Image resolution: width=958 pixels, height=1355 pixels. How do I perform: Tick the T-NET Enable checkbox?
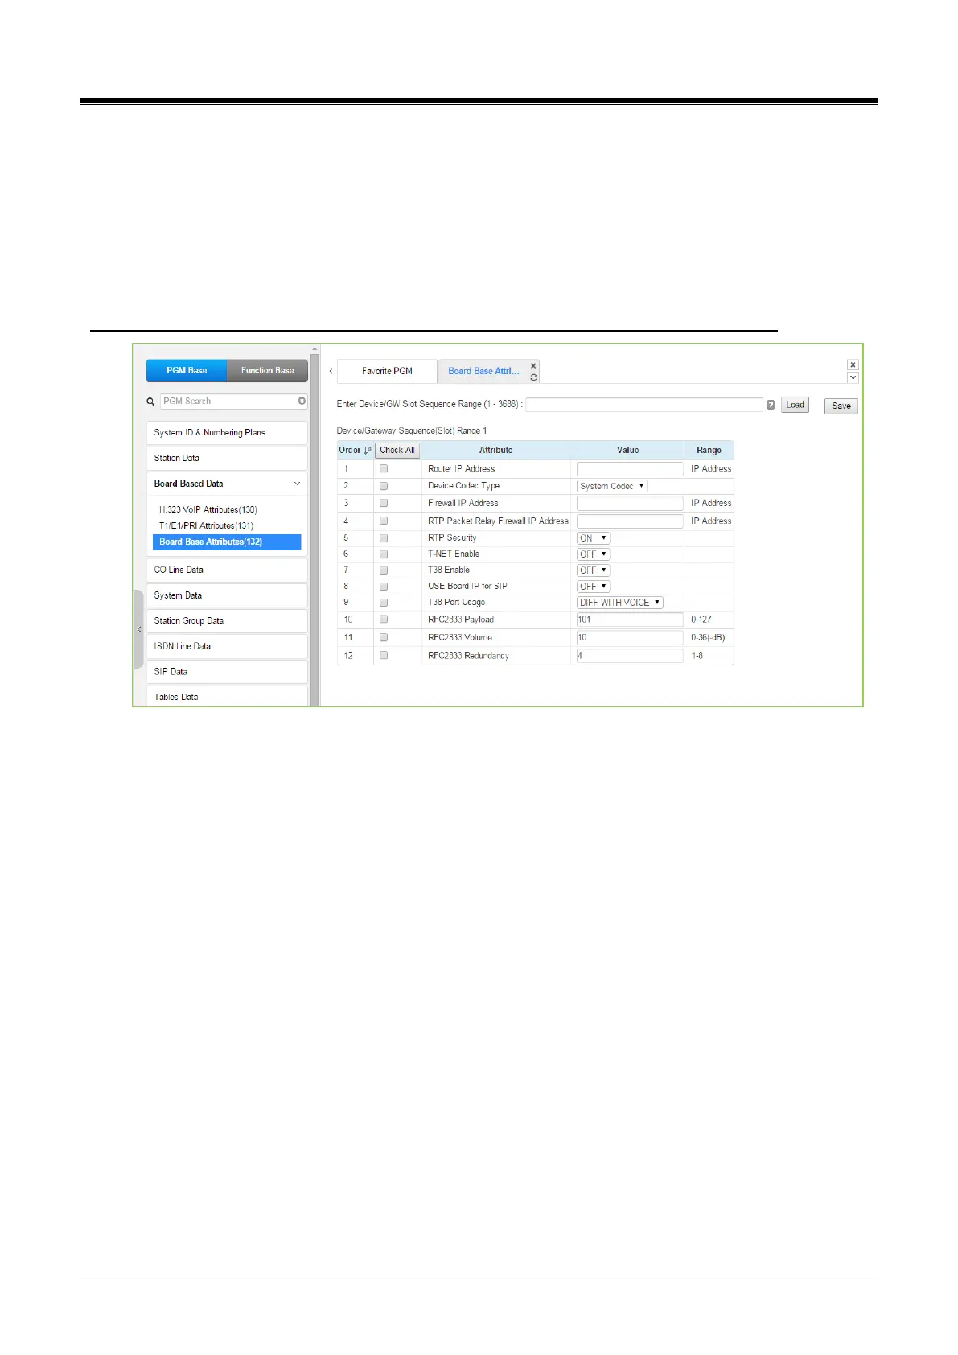pos(384,554)
